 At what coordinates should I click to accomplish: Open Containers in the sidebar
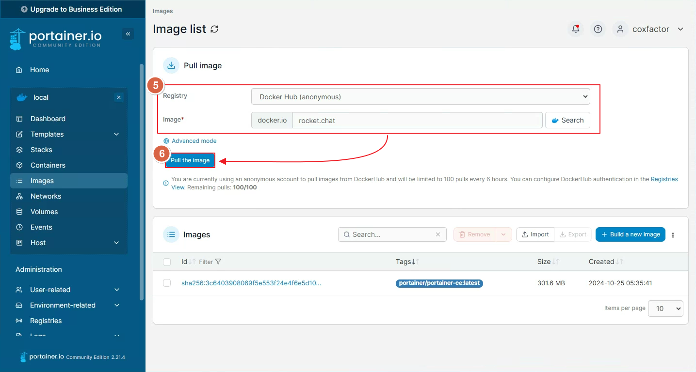69,165
